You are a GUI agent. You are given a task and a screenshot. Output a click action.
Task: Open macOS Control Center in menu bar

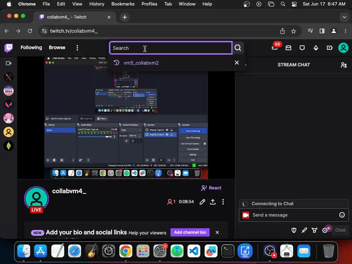pyautogui.click(x=294, y=4)
